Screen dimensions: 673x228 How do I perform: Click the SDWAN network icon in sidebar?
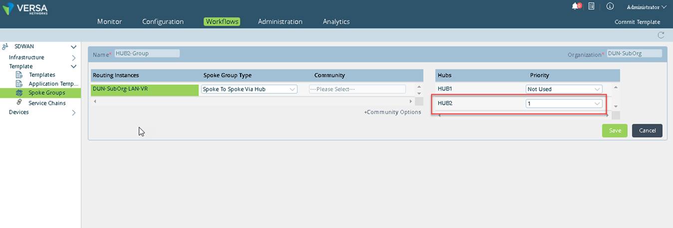[5, 46]
